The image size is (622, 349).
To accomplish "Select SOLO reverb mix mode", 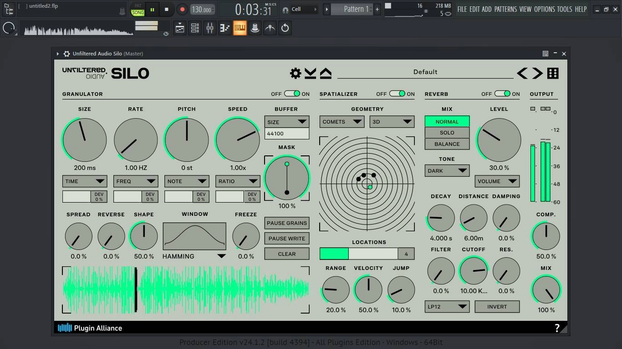I will point(447,133).
